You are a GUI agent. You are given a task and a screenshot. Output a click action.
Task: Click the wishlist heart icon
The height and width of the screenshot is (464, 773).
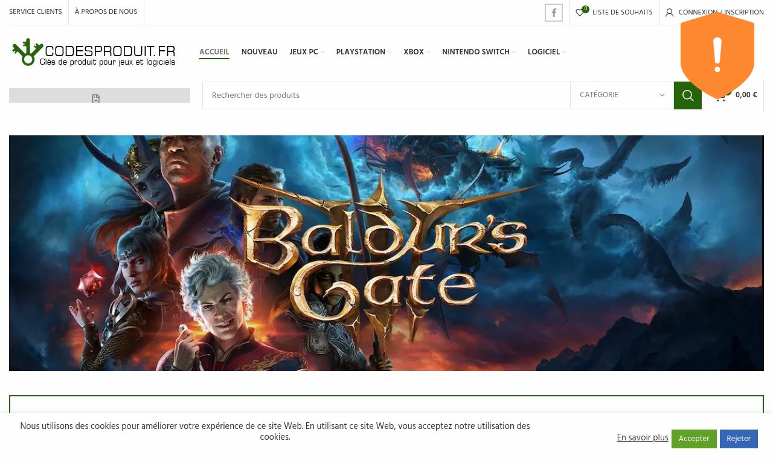pyautogui.click(x=580, y=13)
